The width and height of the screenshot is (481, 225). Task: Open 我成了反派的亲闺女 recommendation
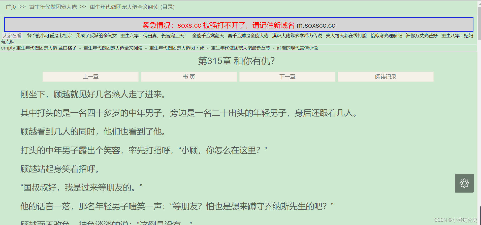[96, 36]
